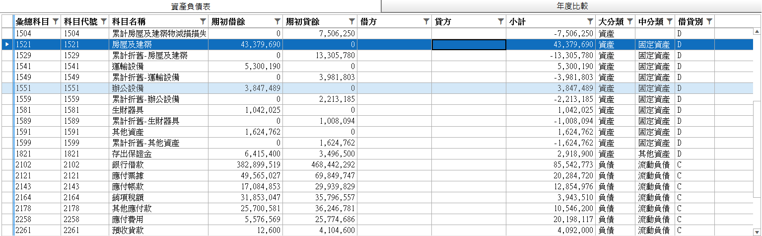
Task: Click the scroll up arrow of the grid
Action: click(x=757, y=32)
